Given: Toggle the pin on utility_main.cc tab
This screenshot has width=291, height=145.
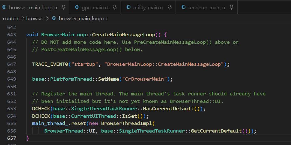Looking at the screenshot, I should (x=170, y=8).
